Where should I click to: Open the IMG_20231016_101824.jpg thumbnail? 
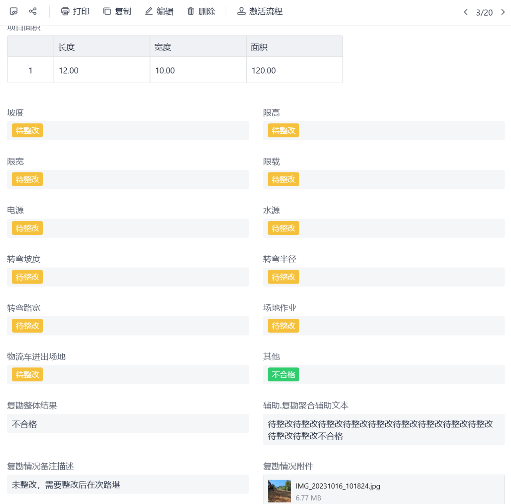pos(279,491)
